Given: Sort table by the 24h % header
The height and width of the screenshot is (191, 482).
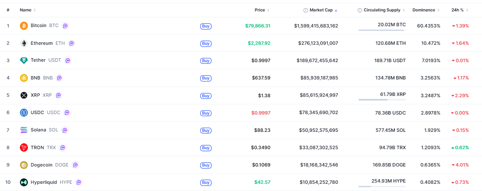Looking at the screenshot, I should point(460,10).
